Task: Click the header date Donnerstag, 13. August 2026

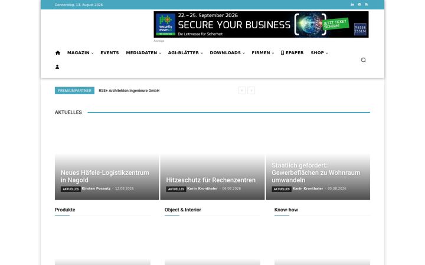Action: [x=79, y=5]
